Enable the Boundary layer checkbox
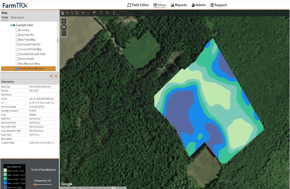 coord(17,30)
